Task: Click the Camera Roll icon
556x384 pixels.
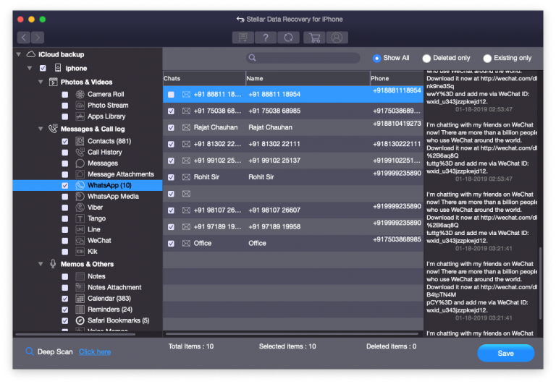Action: click(x=80, y=94)
